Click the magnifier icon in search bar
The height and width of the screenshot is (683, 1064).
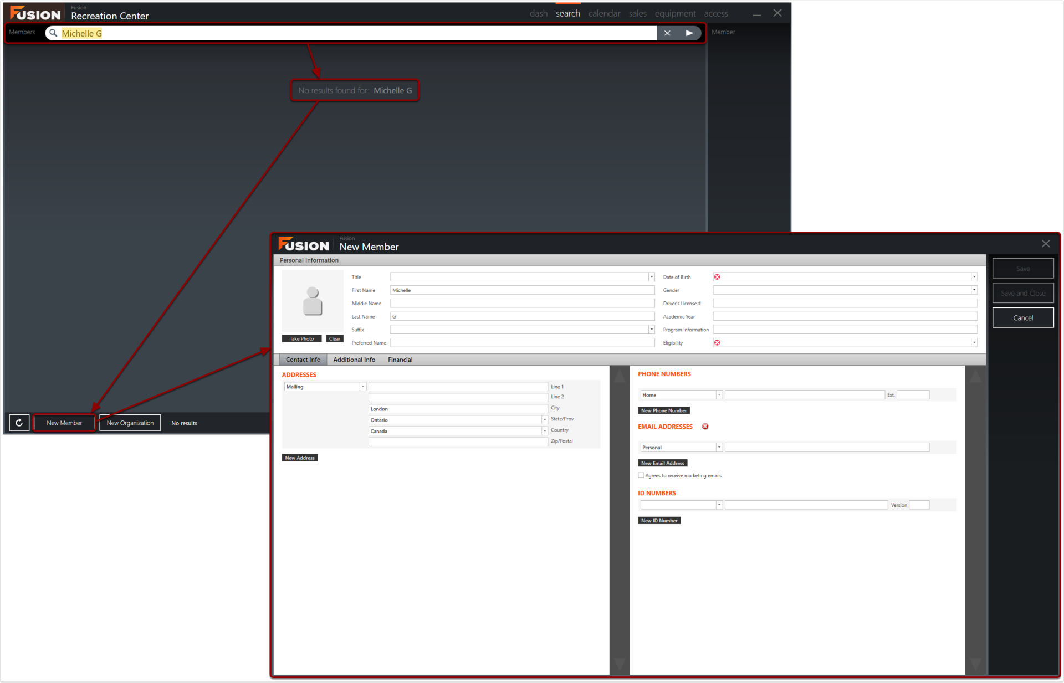coord(53,33)
